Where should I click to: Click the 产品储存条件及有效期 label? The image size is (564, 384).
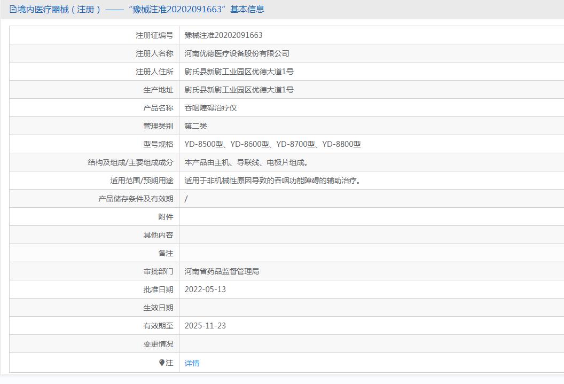[x=136, y=199]
